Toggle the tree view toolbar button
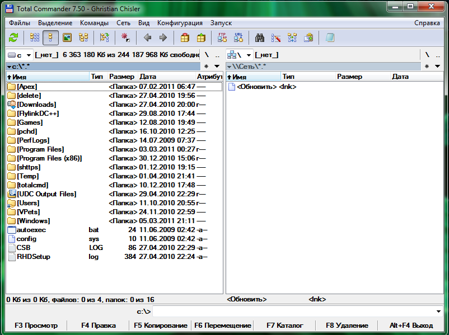449x335 pixels. point(83,38)
